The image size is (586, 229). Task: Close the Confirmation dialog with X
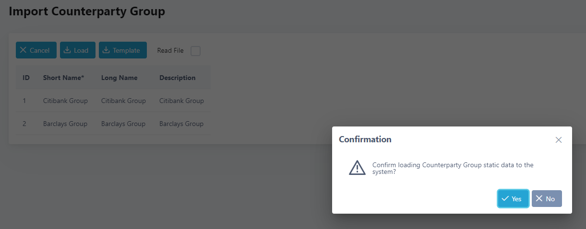coord(559,140)
